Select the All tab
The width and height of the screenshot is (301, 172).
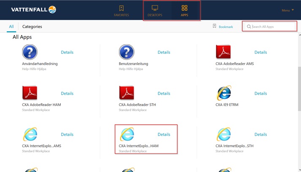pyautogui.click(x=11, y=27)
